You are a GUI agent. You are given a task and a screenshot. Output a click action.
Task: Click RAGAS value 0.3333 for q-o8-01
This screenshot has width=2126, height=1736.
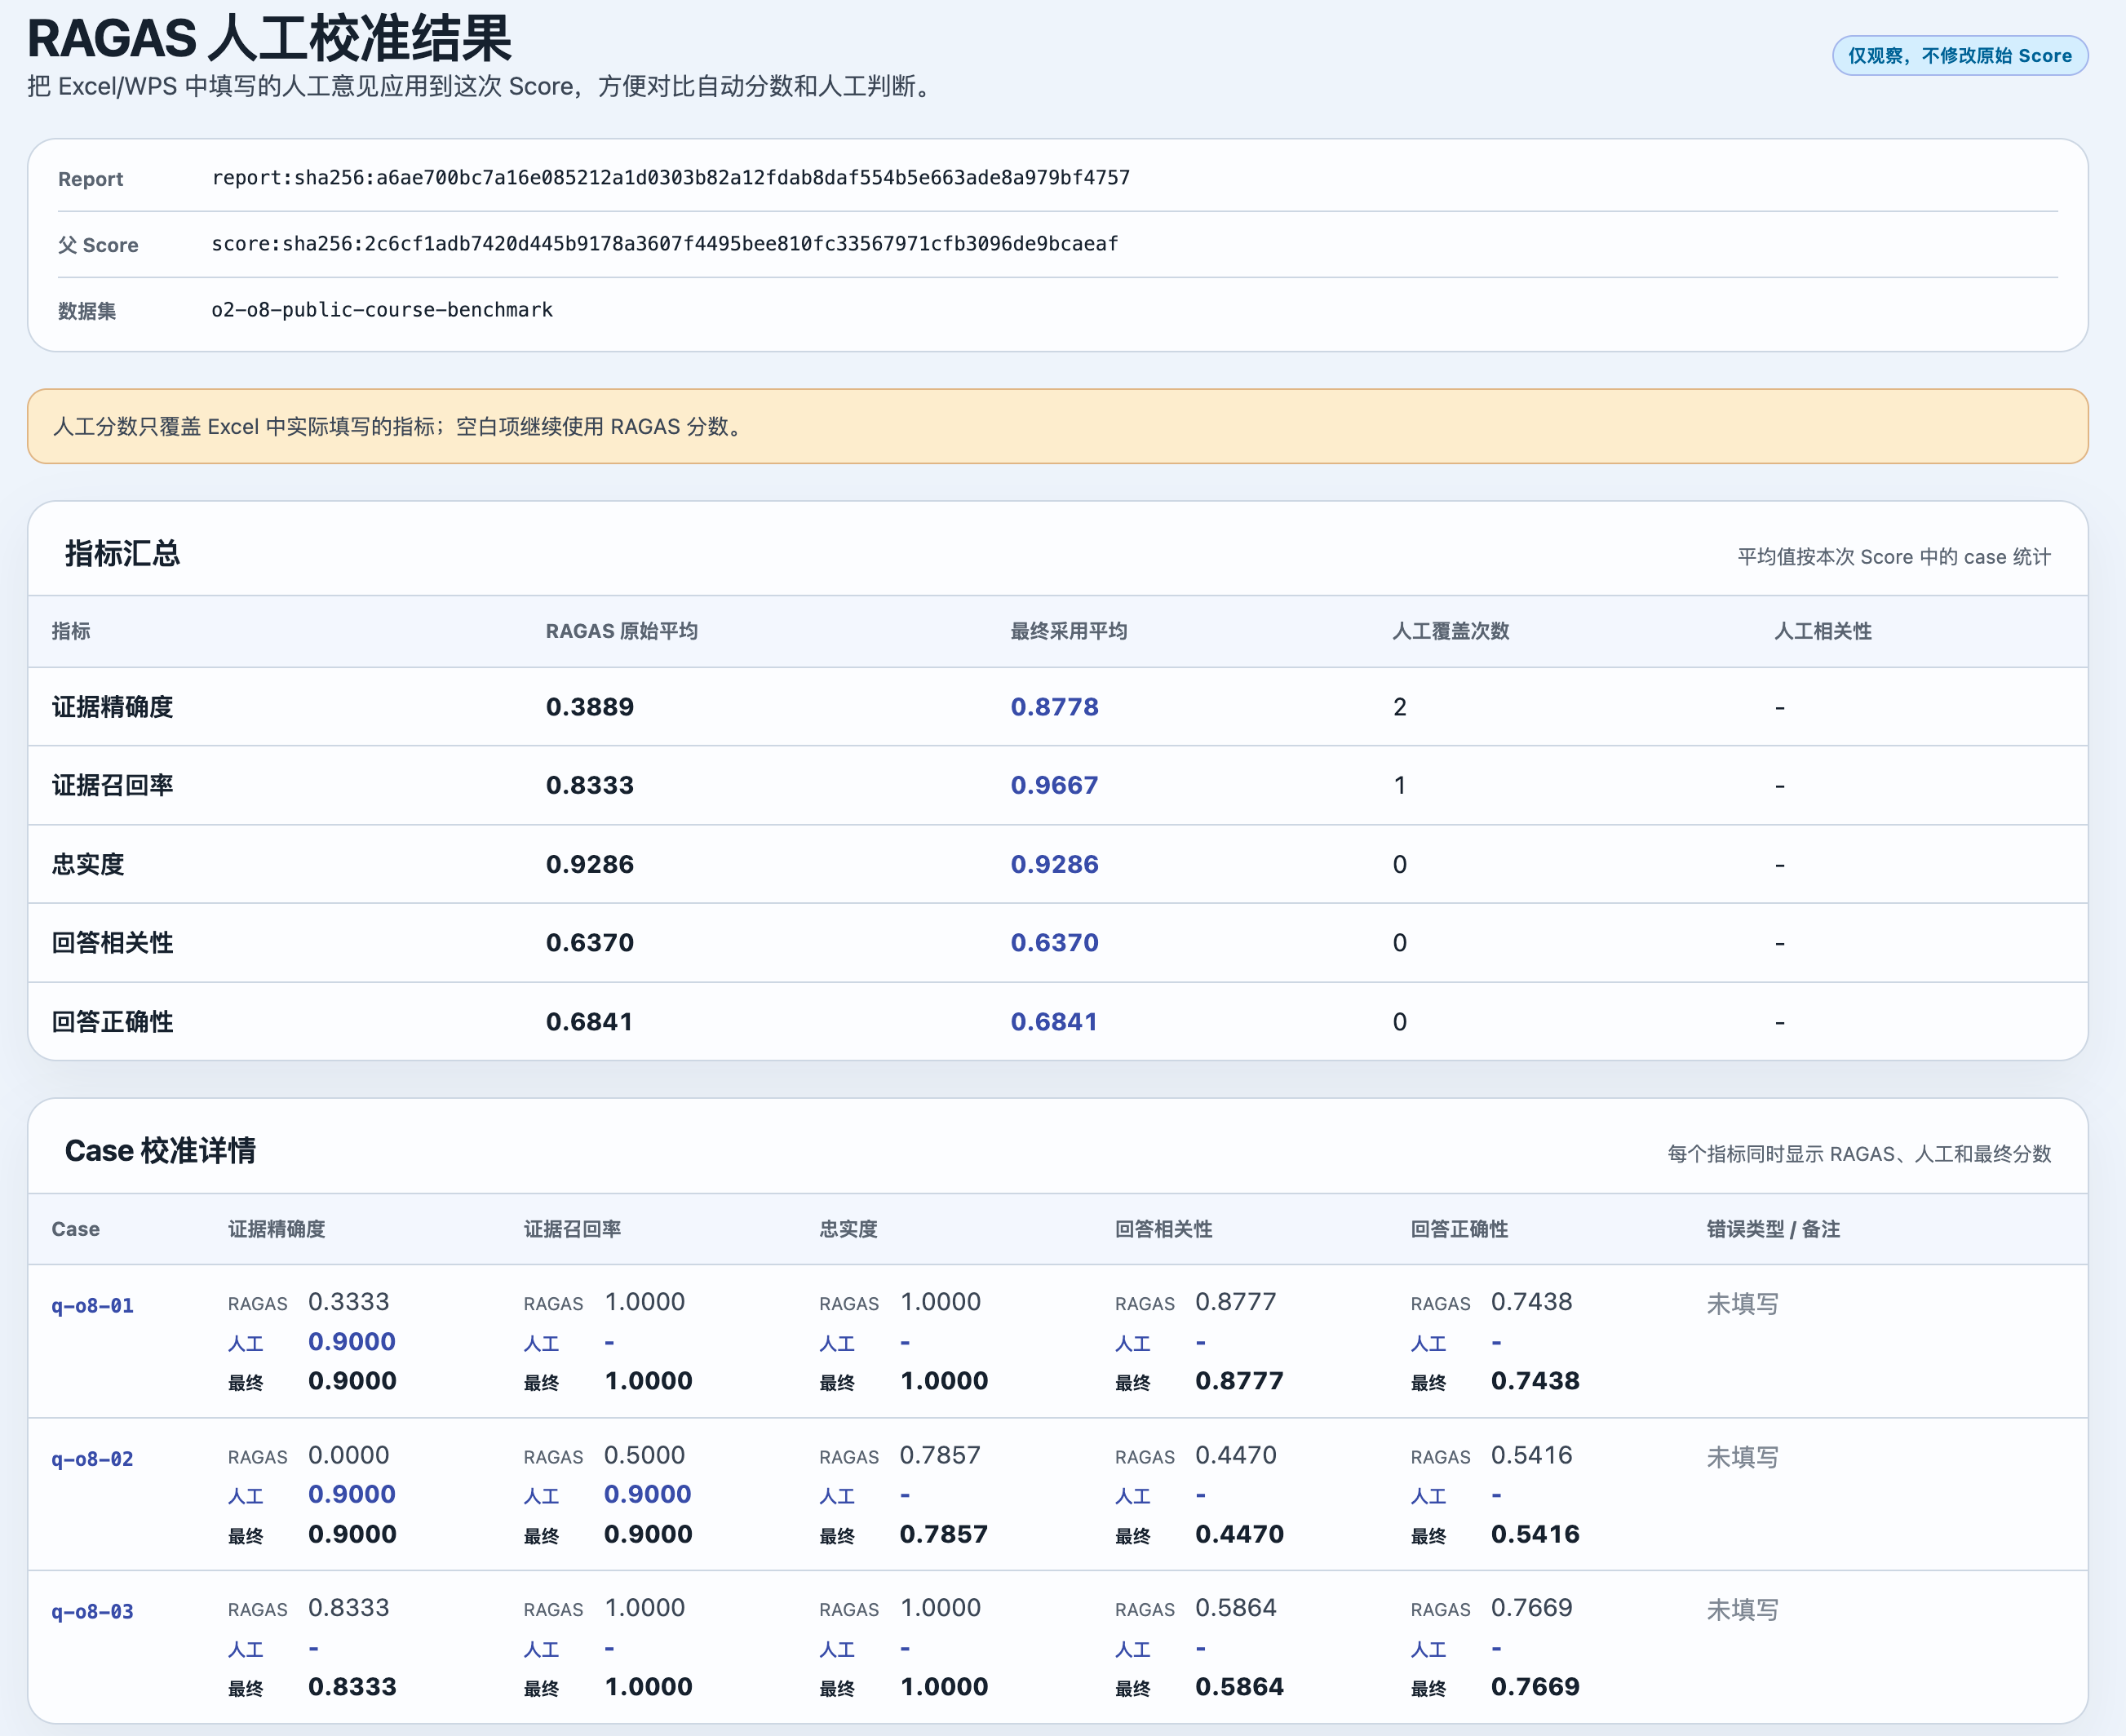click(x=349, y=1302)
